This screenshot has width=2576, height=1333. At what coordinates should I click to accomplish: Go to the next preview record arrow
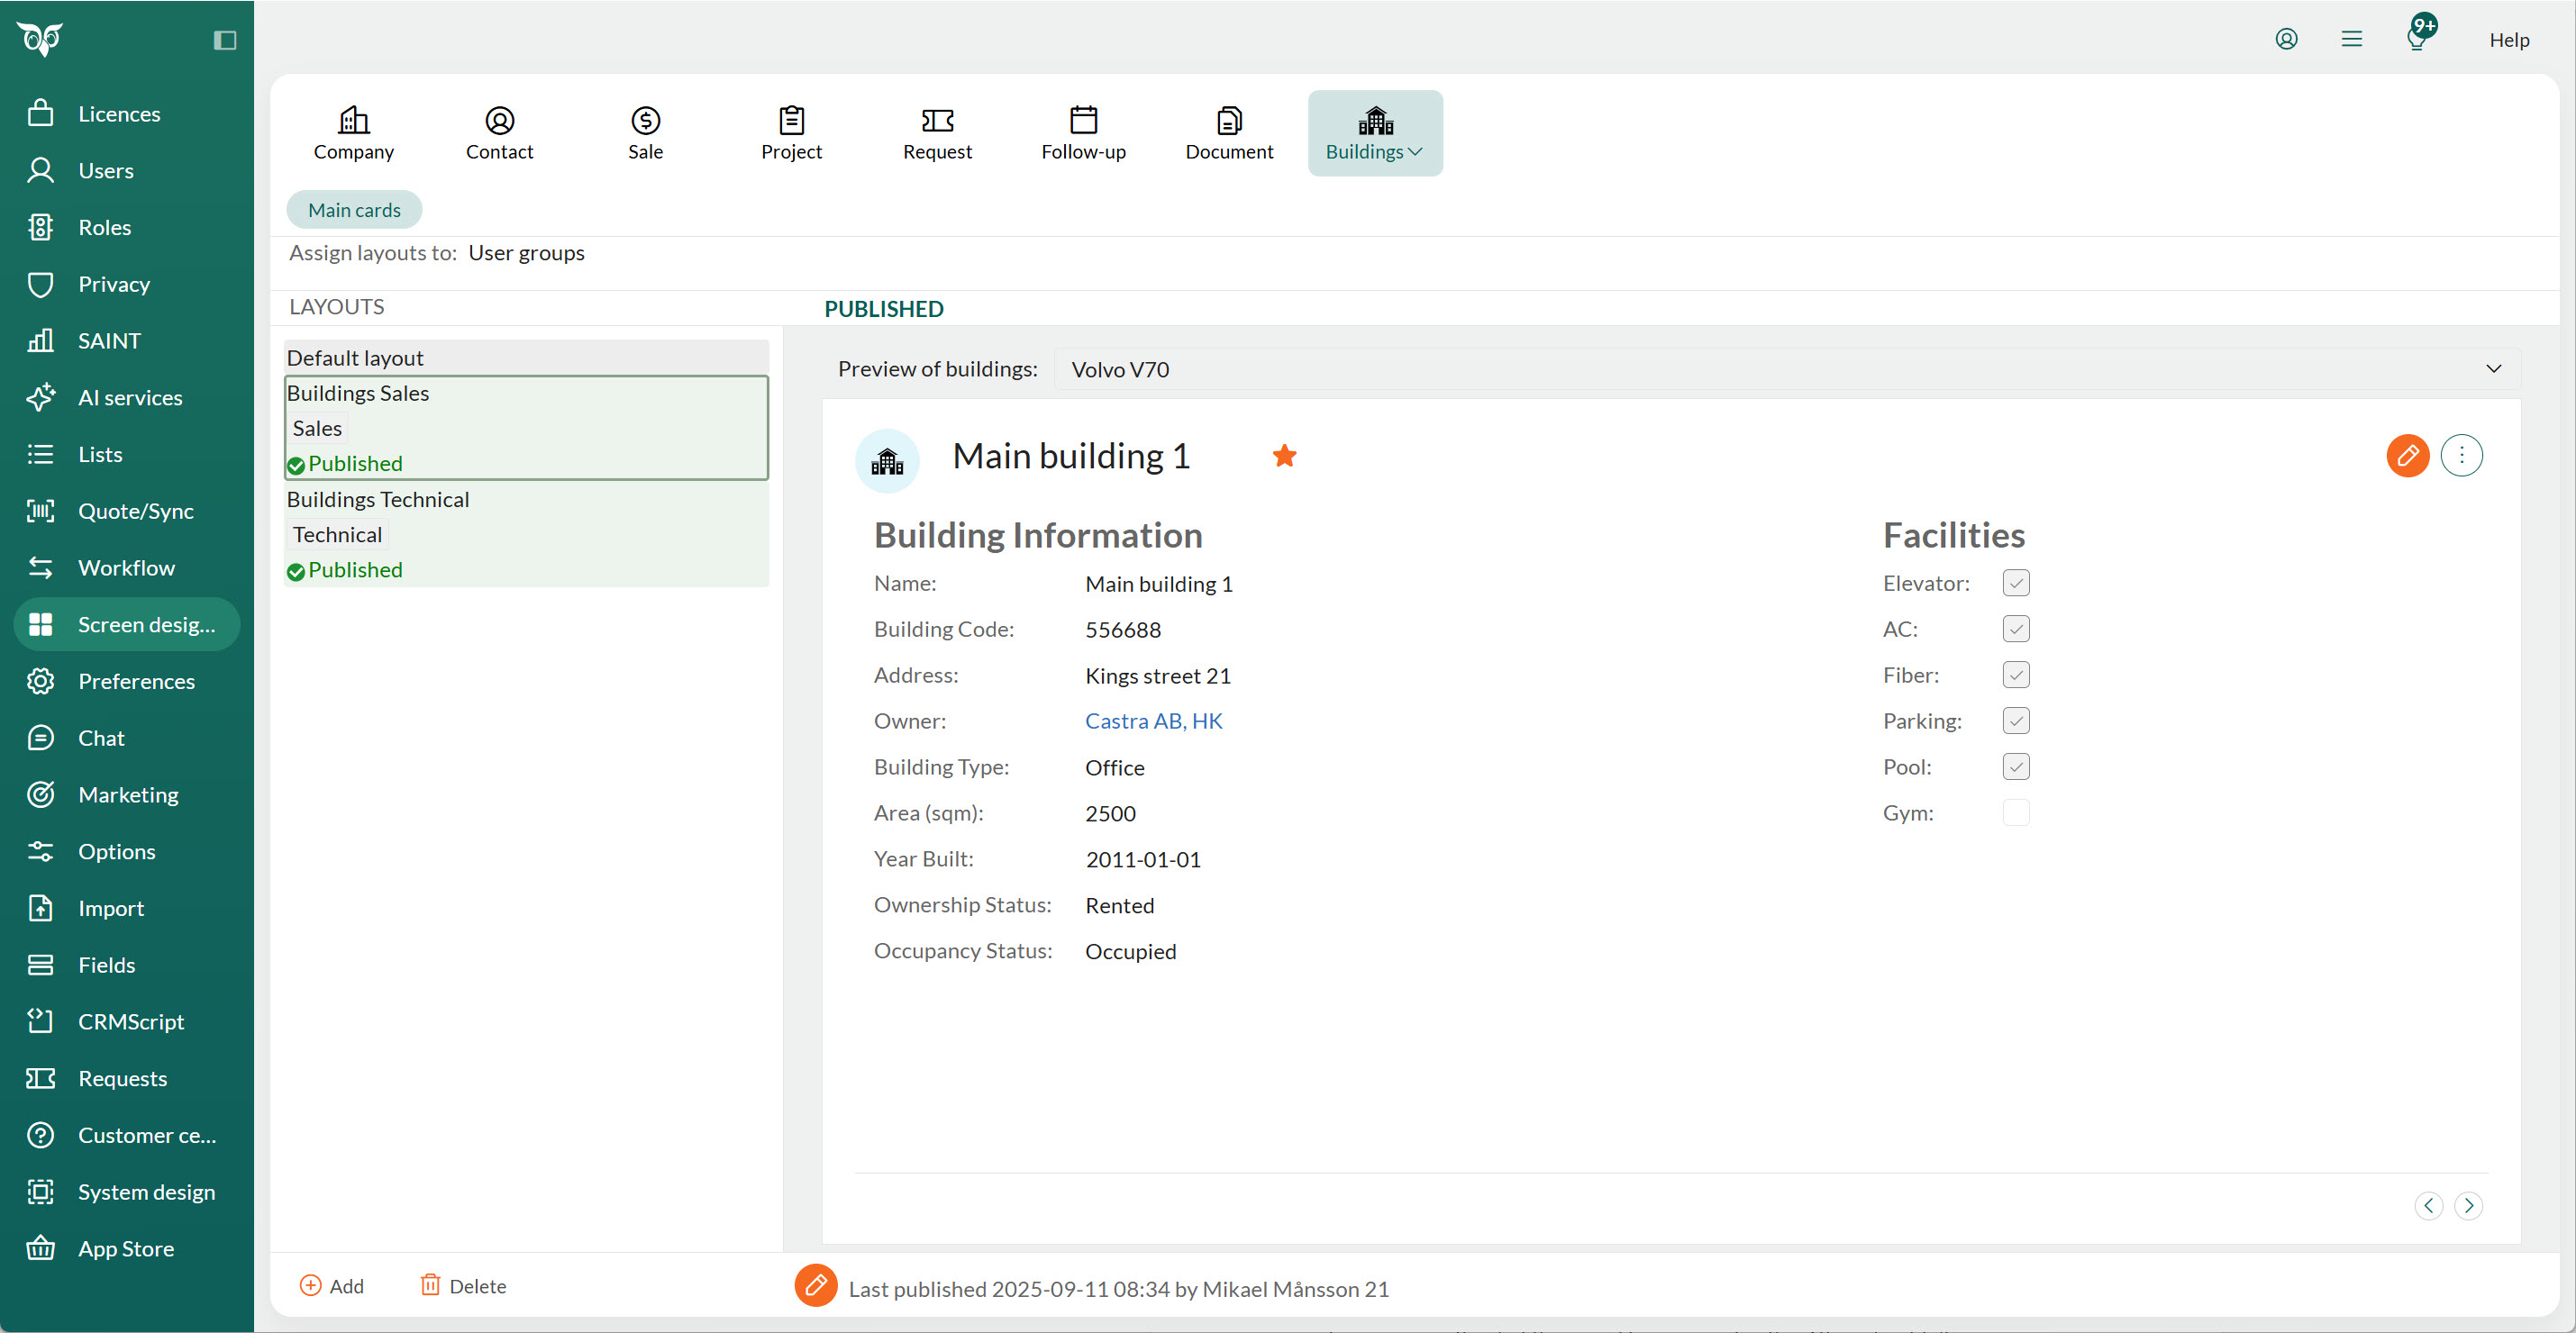pos(2468,1205)
